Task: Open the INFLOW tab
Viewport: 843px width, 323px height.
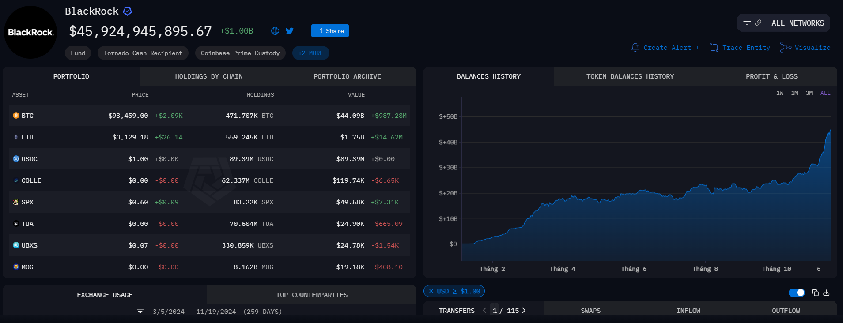Action: 688,311
